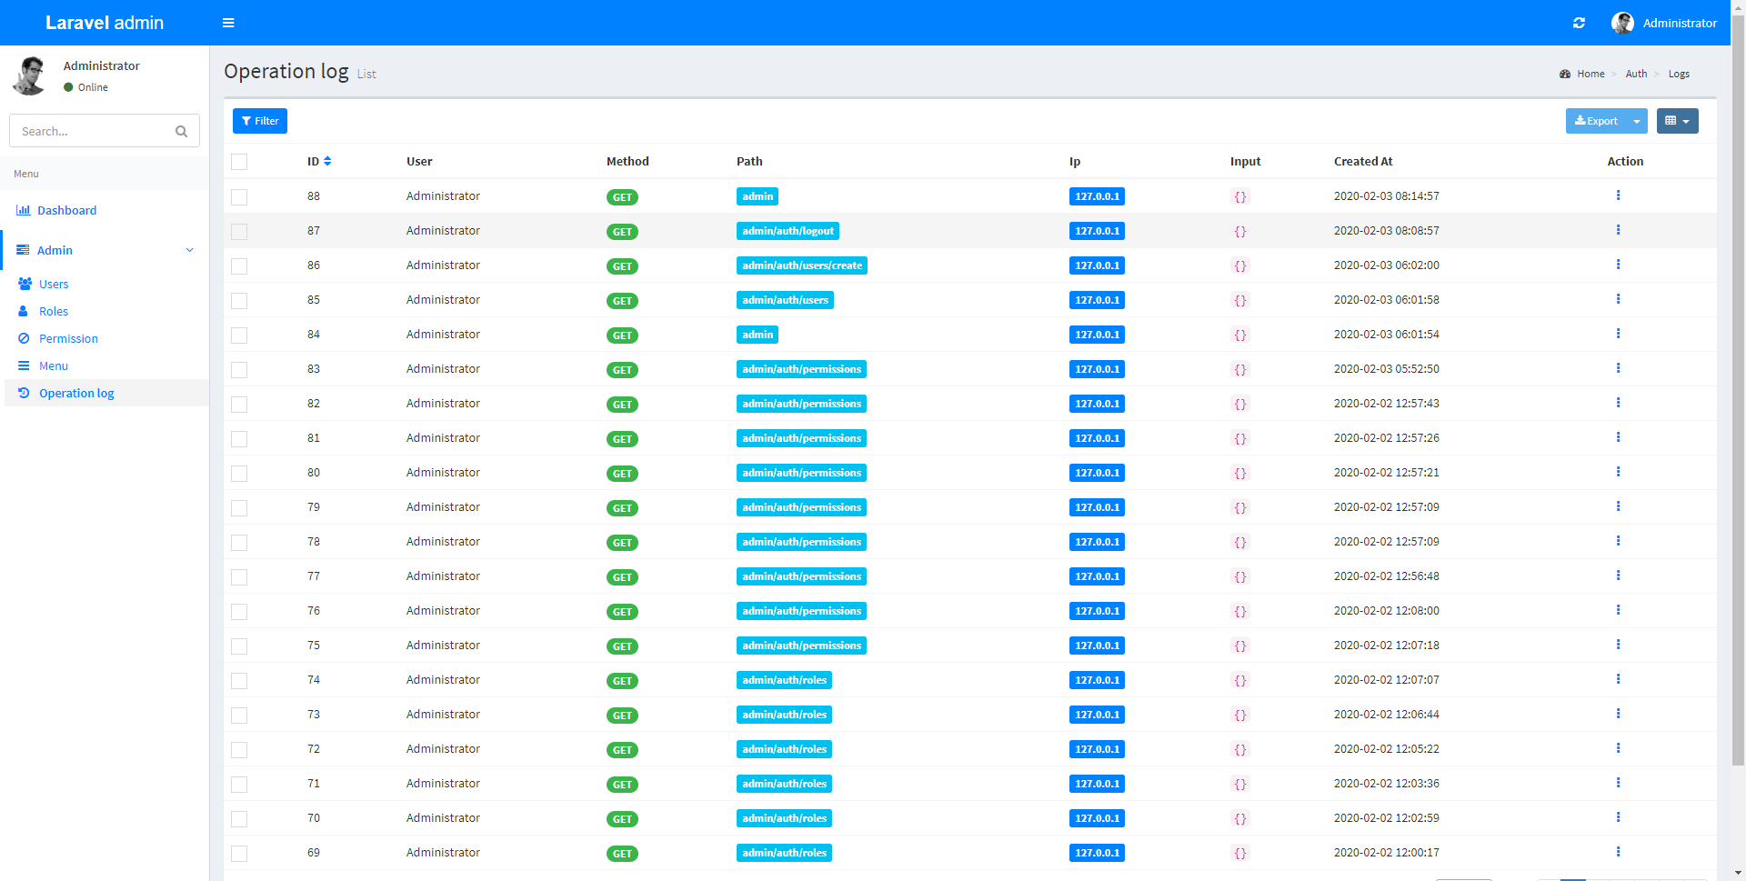Screen dimensions: 1746x881
Task: View input braces icon for ID 87
Action: (x=1239, y=231)
